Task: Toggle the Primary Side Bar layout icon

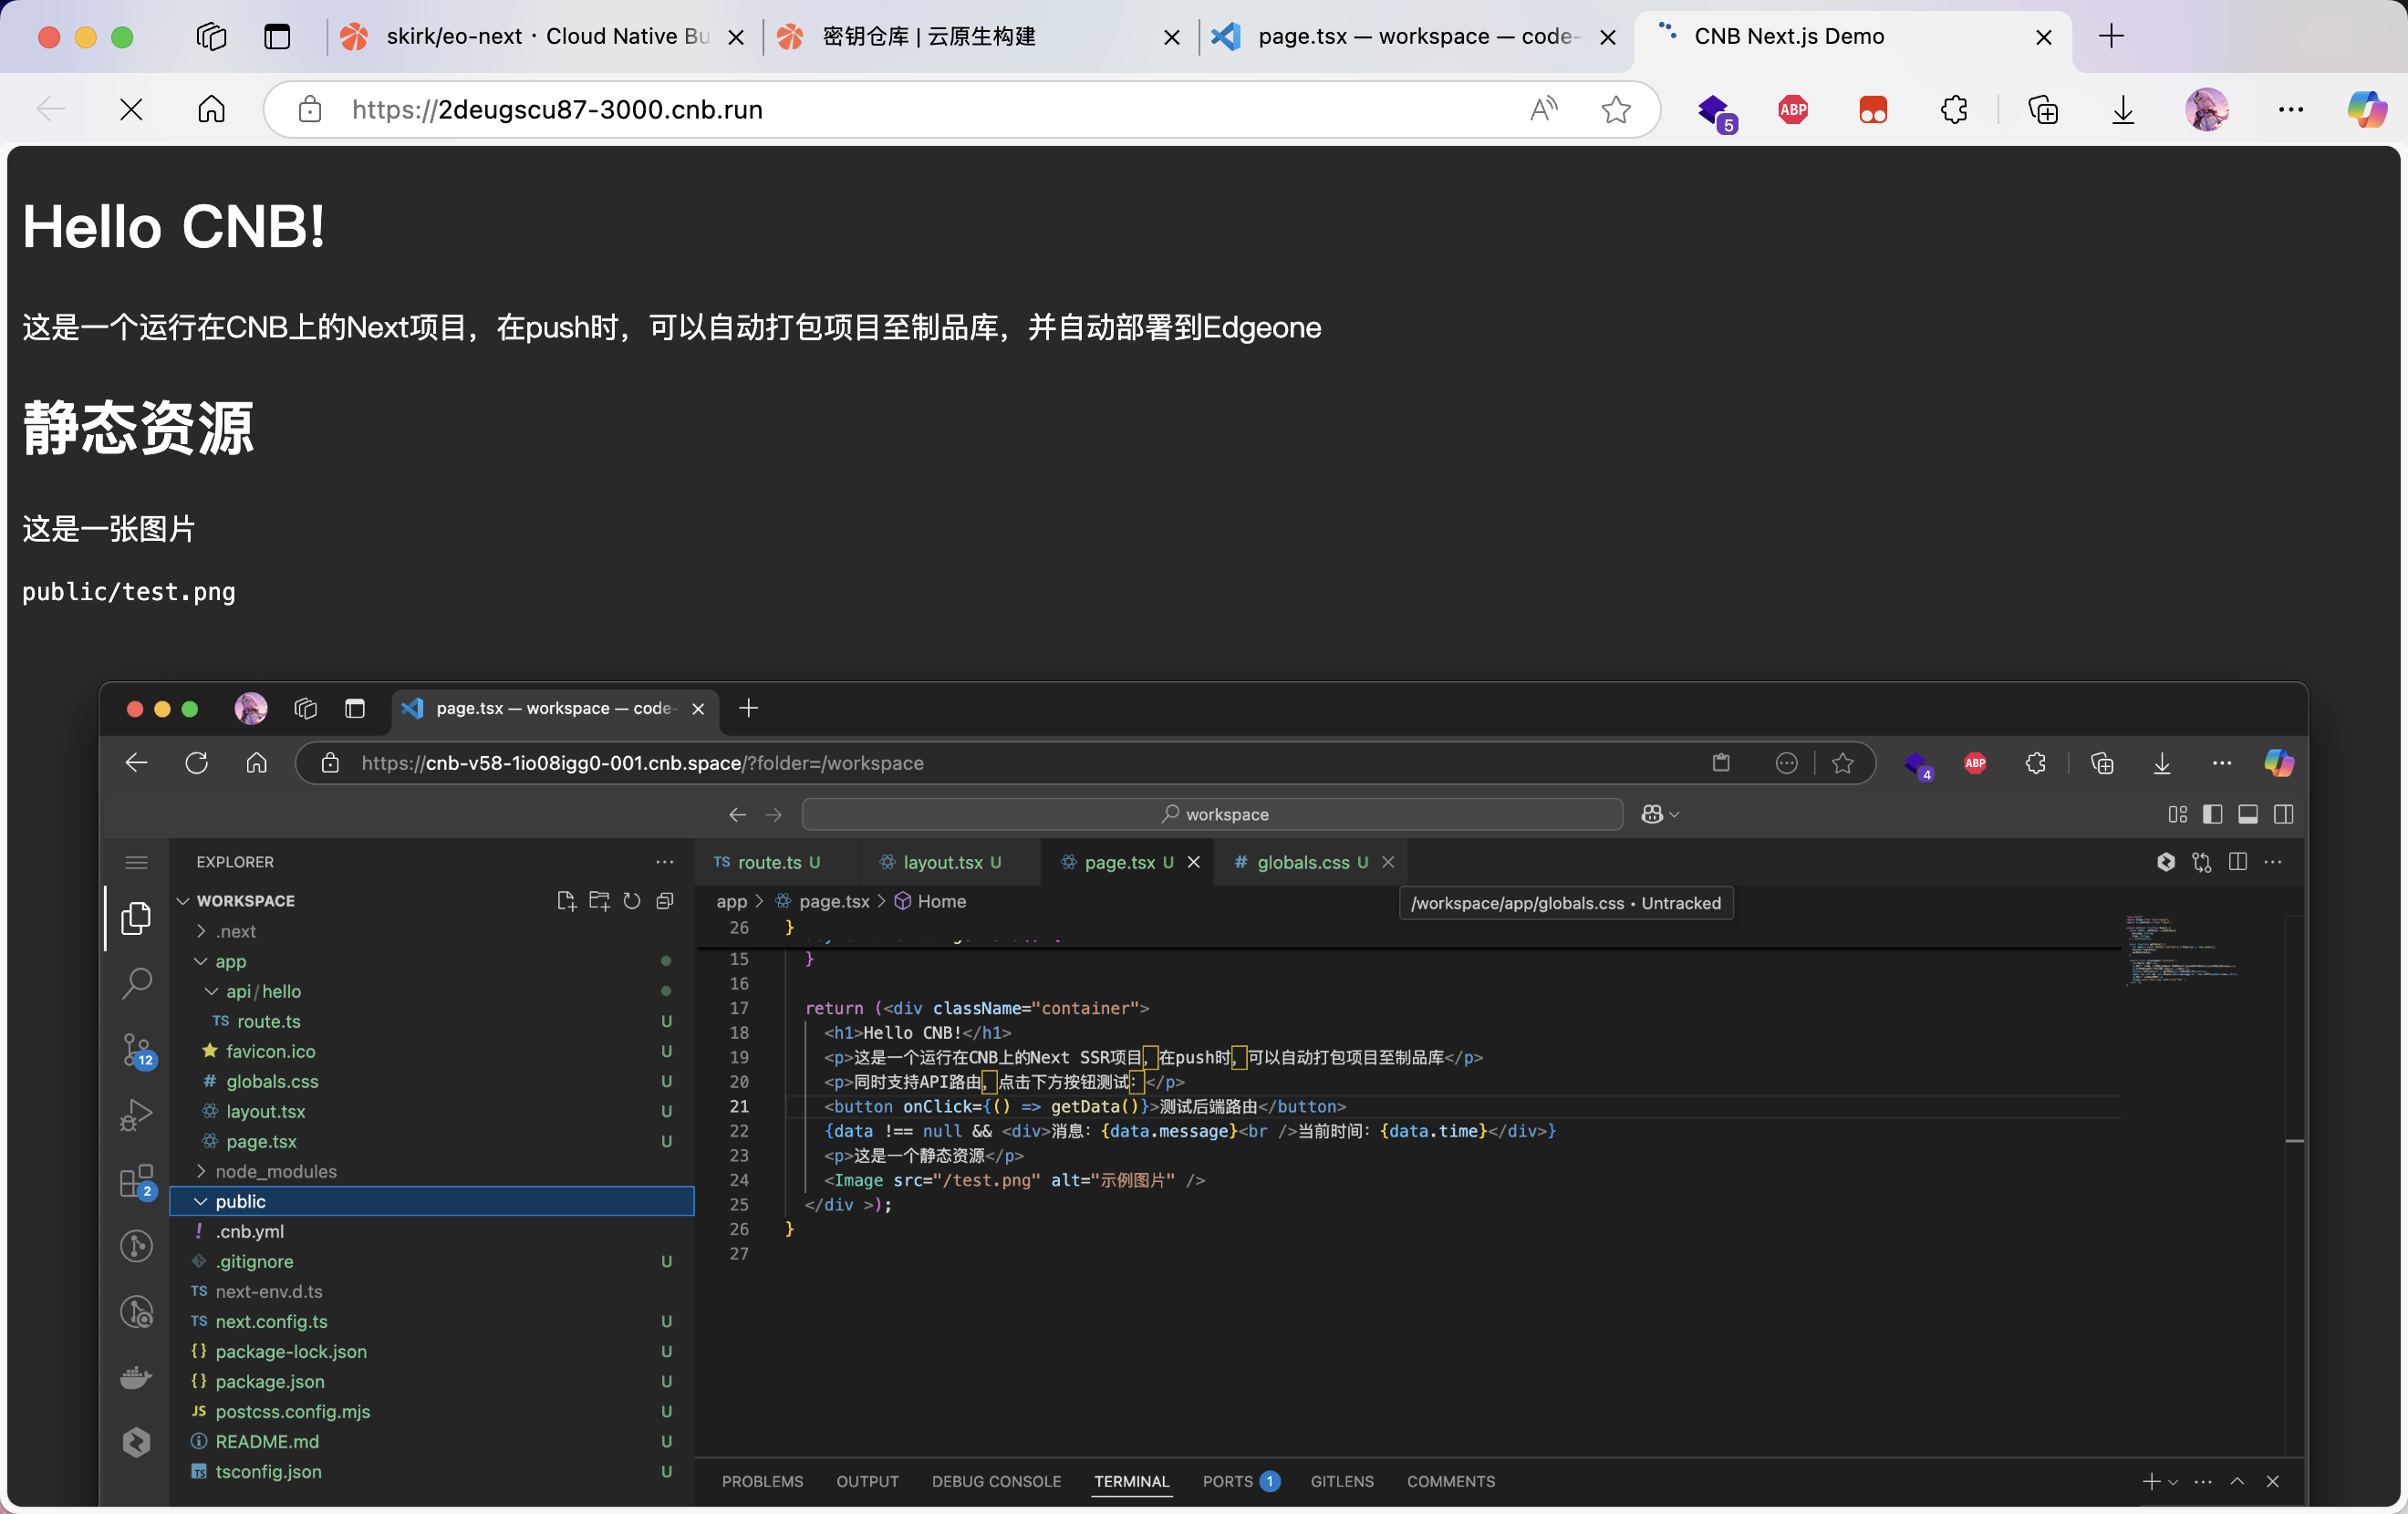Action: pos(2212,814)
